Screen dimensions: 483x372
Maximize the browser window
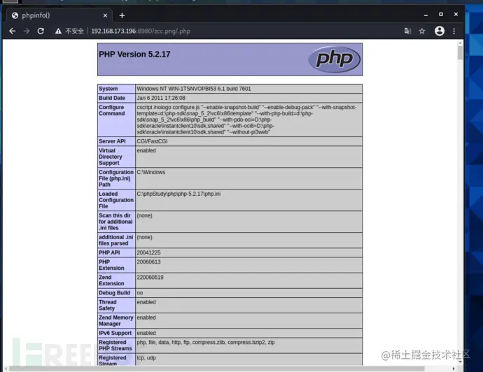point(441,14)
